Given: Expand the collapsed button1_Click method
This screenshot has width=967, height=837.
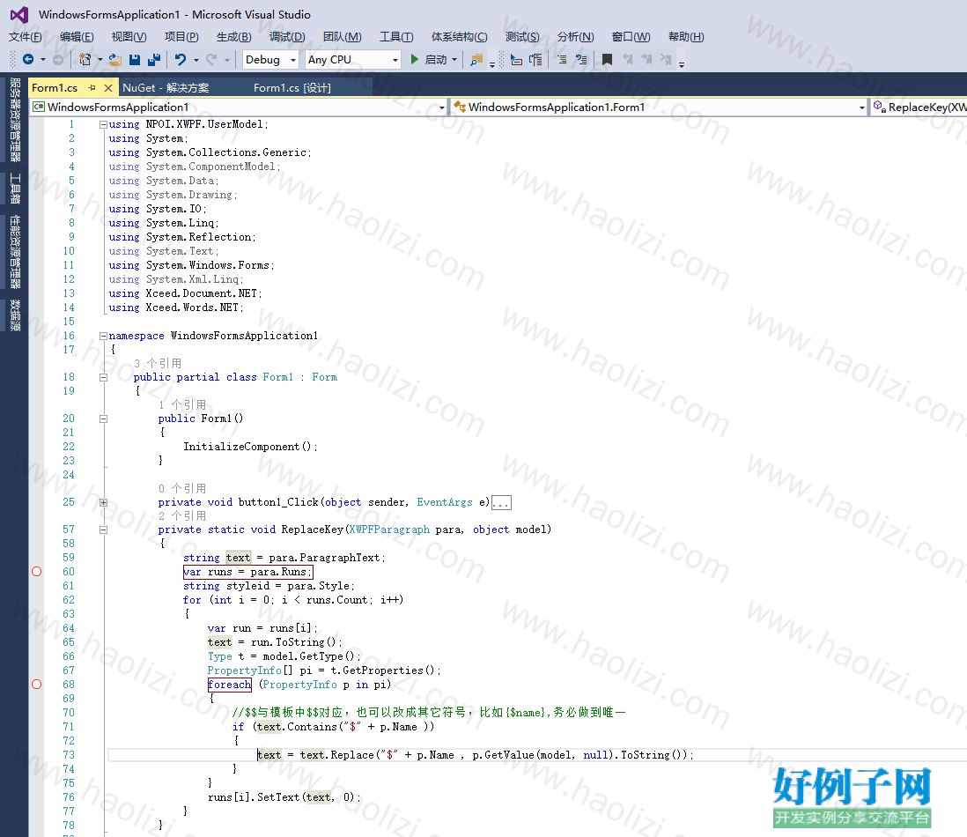Looking at the screenshot, I should [103, 502].
